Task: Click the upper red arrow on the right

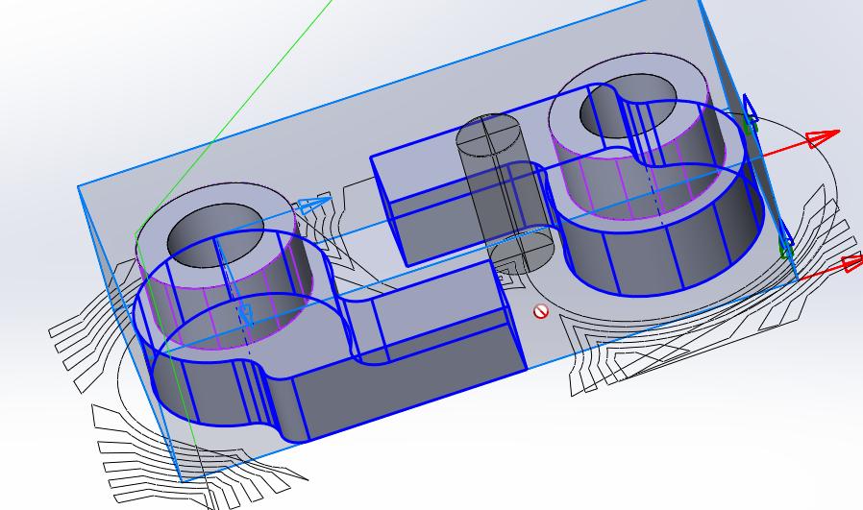Action: 822,138
